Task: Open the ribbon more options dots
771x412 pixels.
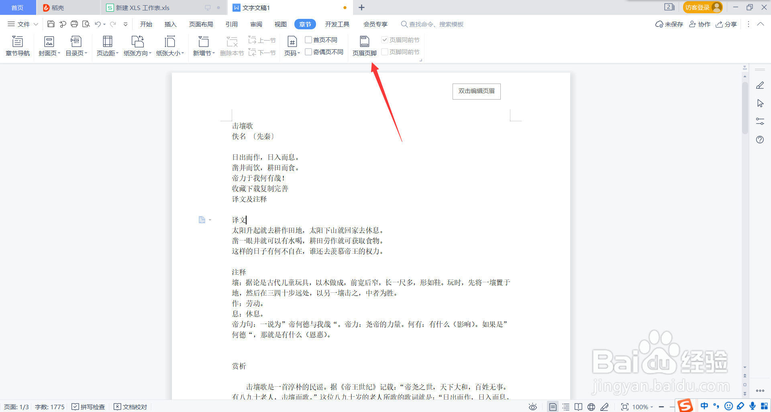Action: click(748, 24)
